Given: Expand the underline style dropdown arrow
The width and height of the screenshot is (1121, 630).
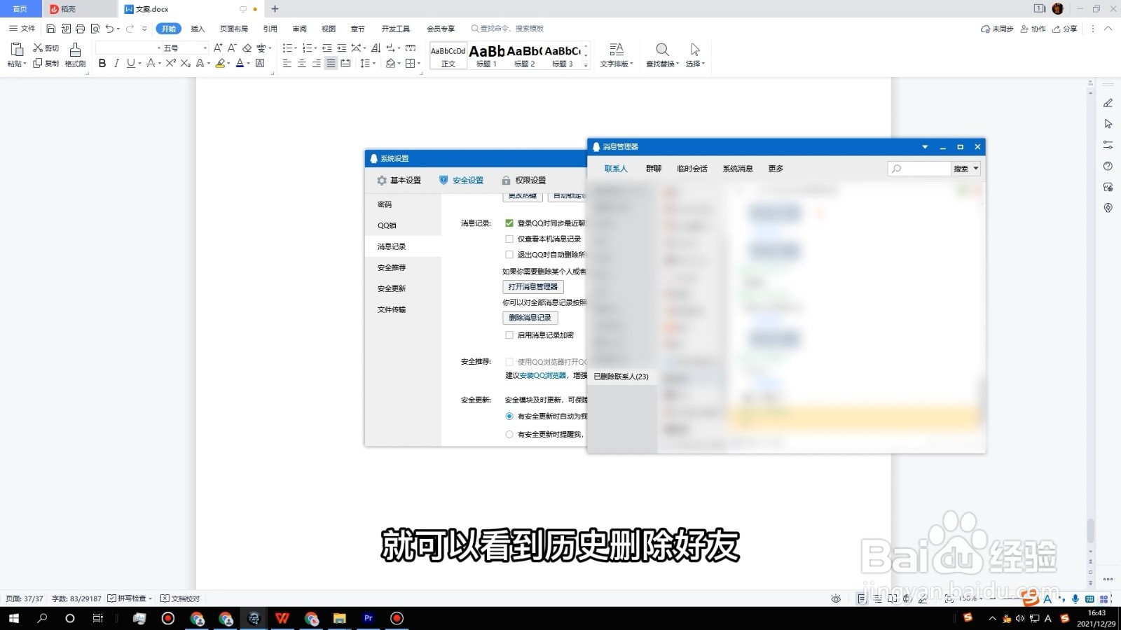Looking at the screenshot, I should (140, 63).
